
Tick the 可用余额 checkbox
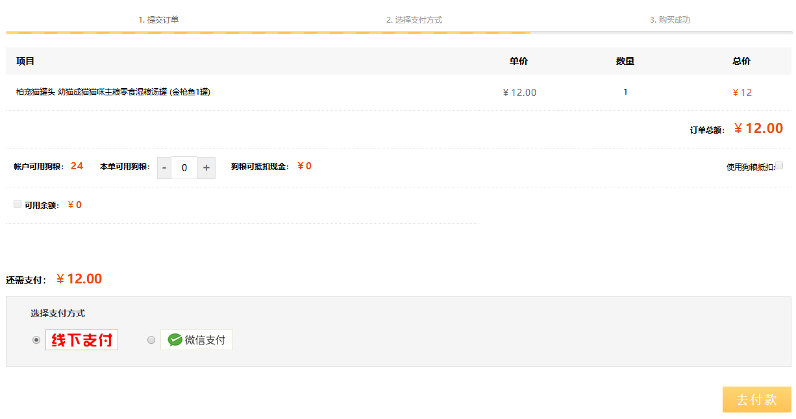click(x=18, y=204)
